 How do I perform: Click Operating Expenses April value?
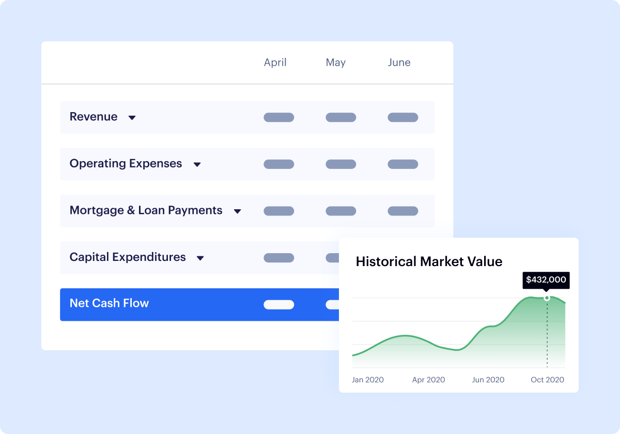pos(279,164)
